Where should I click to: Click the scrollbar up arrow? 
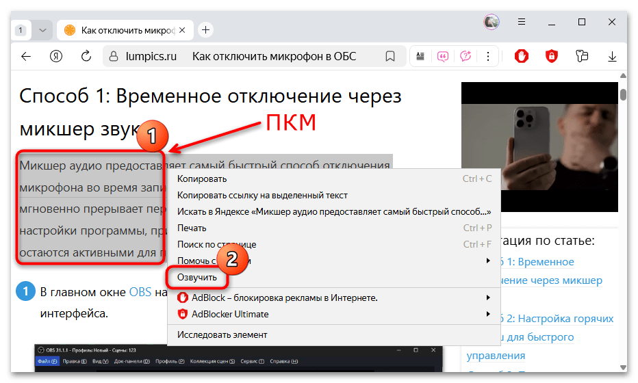point(623,76)
